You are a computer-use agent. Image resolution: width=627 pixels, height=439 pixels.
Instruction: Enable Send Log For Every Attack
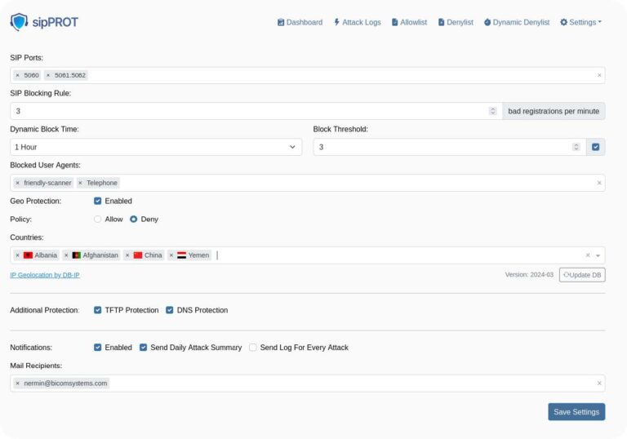(253, 347)
